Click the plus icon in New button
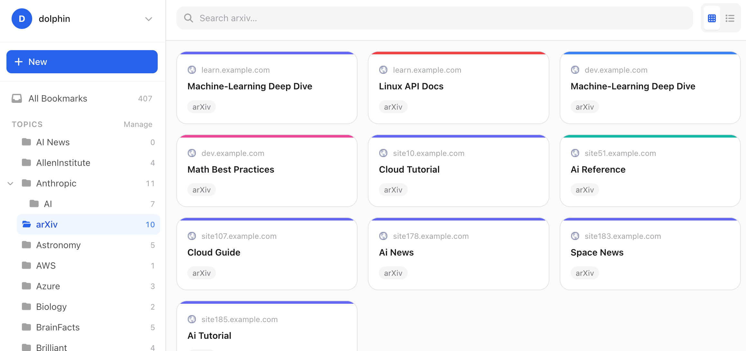Screen dimensions: 746x351 pyautogui.click(x=19, y=62)
